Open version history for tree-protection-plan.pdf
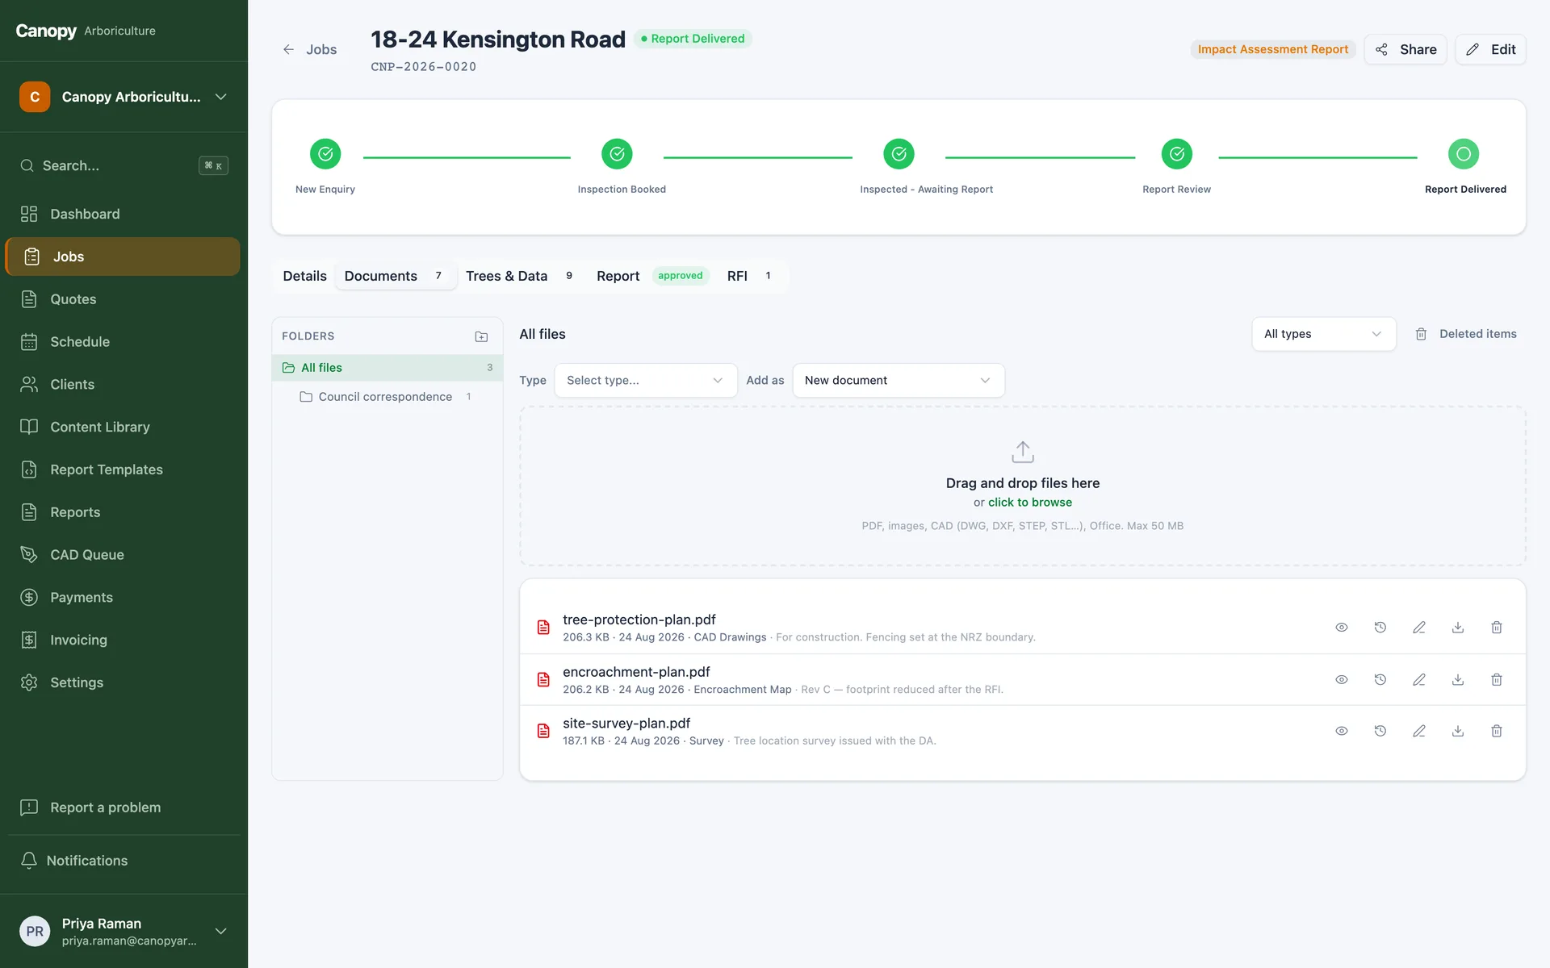Viewport: 1550px width, 968px height. click(x=1380, y=628)
